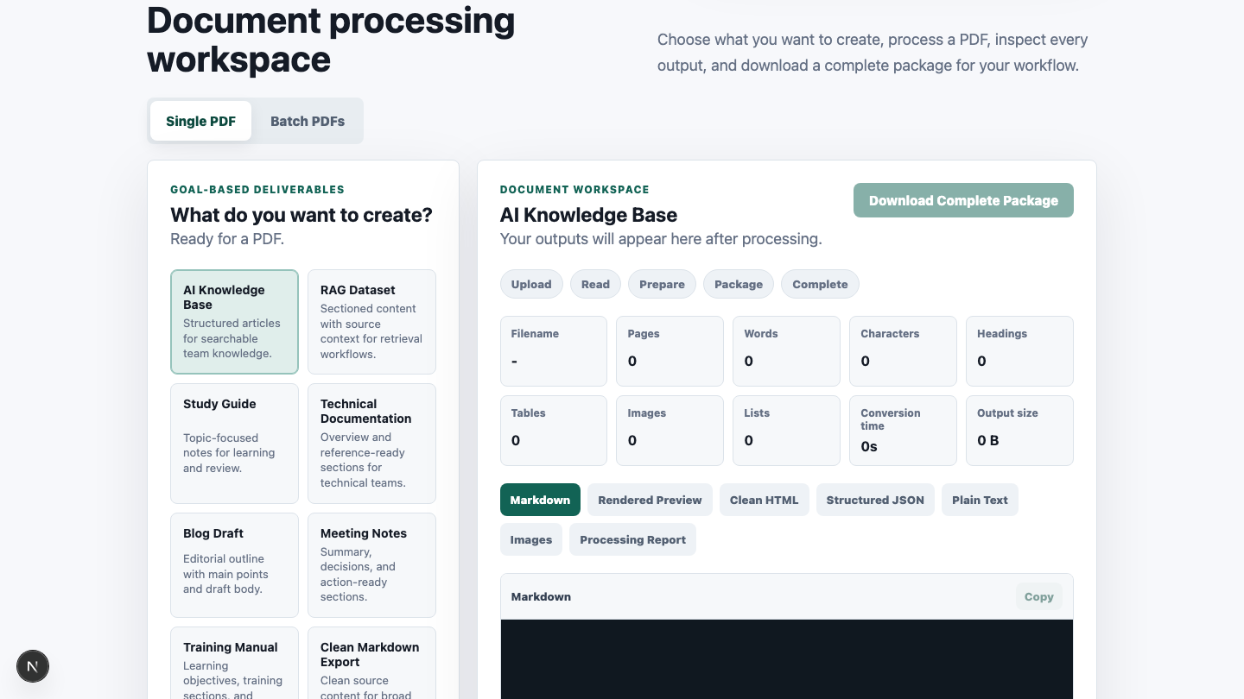This screenshot has height=699, width=1244.
Task: Choose the Meeting Notes deliverable
Action: [x=371, y=565]
